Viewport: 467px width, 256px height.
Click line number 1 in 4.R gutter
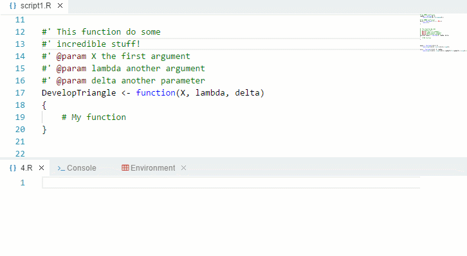point(23,183)
